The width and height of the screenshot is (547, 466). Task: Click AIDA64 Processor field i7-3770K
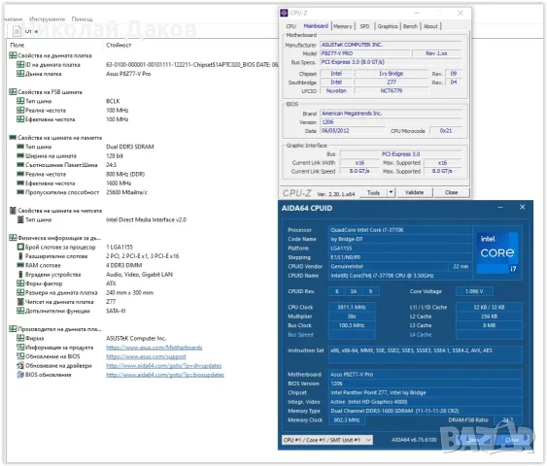coord(400,230)
